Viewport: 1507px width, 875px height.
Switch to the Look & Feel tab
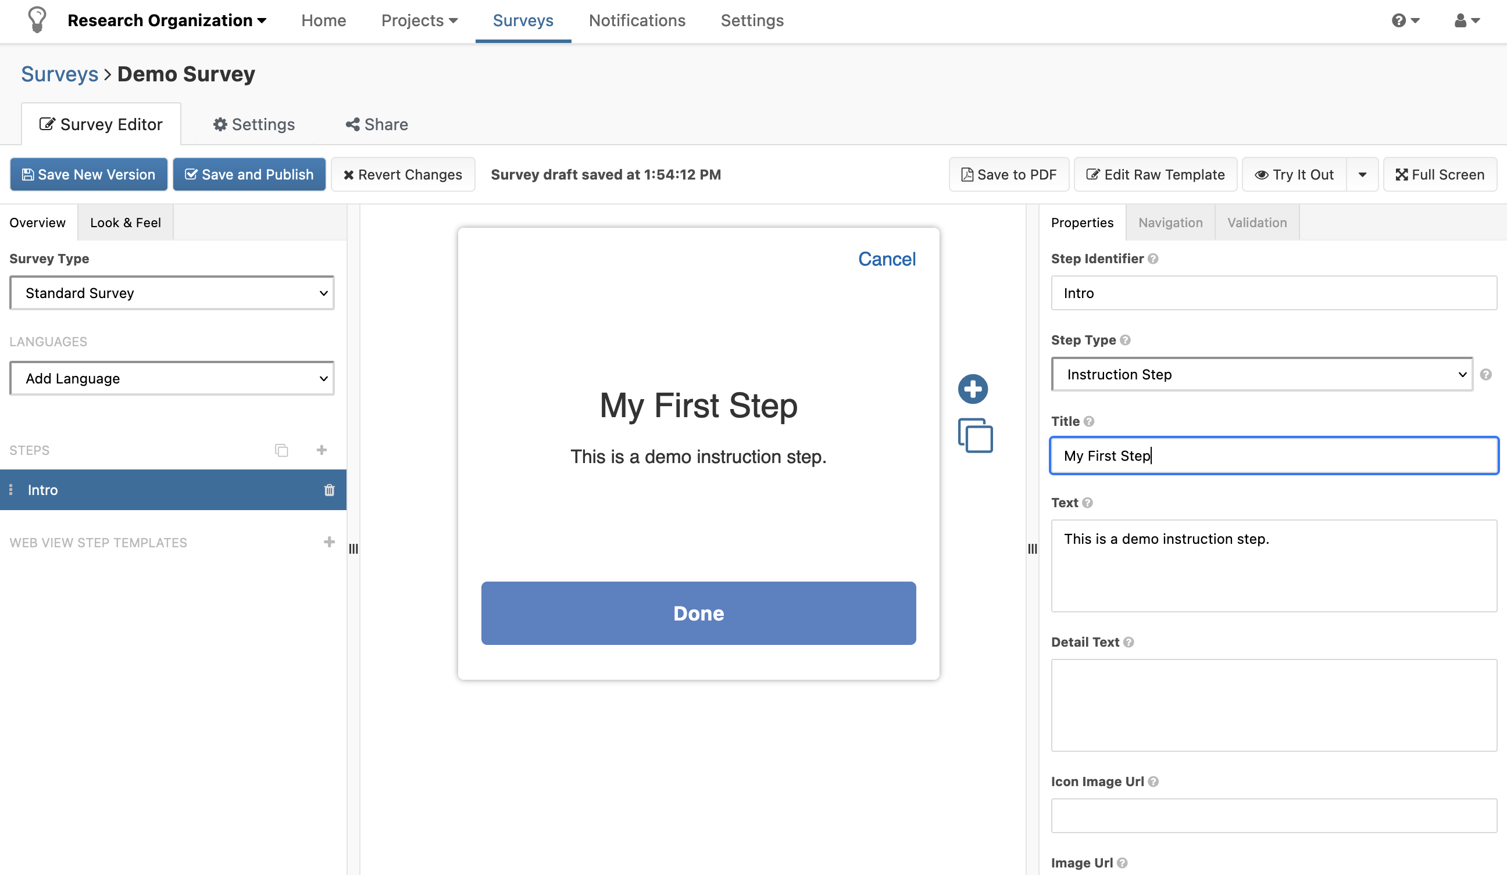(126, 223)
